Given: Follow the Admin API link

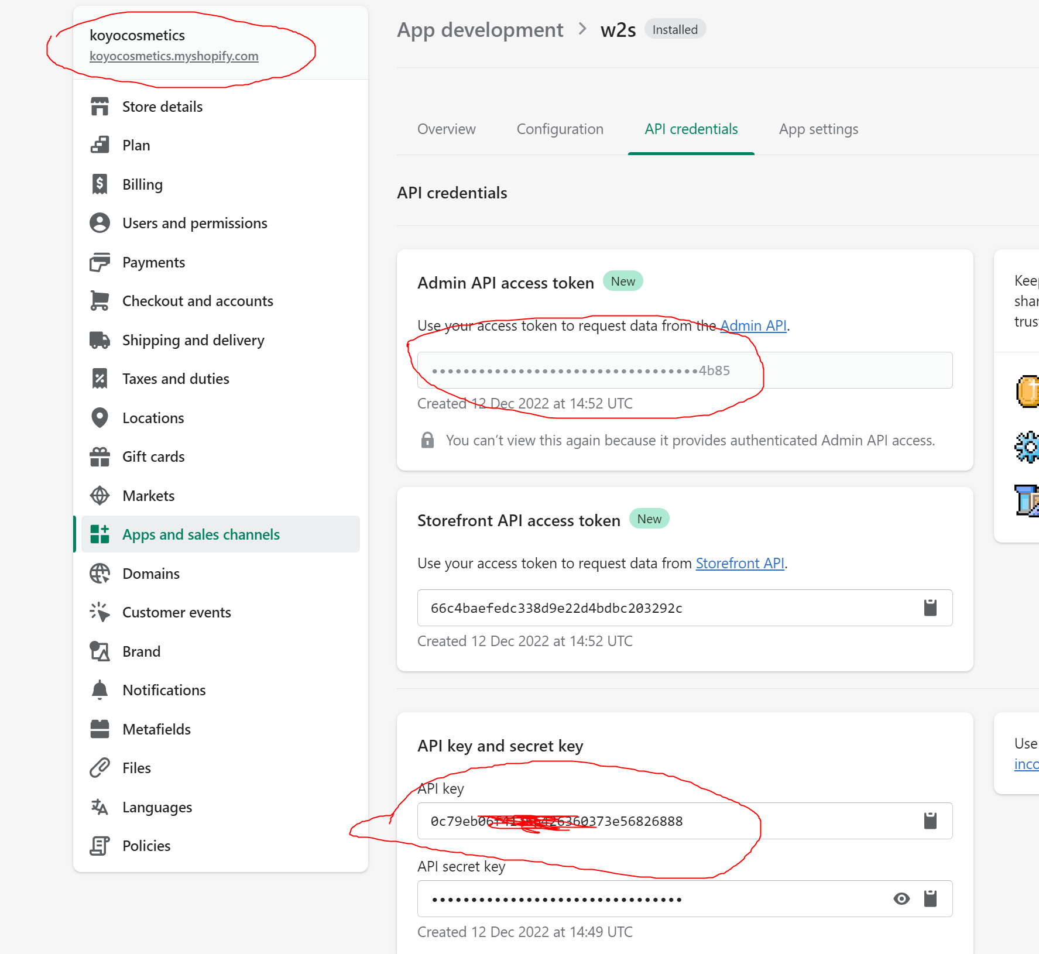Looking at the screenshot, I should pyautogui.click(x=753, y=325).
